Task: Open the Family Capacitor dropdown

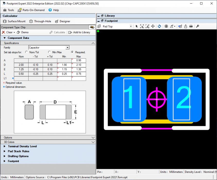Action: 67,48
